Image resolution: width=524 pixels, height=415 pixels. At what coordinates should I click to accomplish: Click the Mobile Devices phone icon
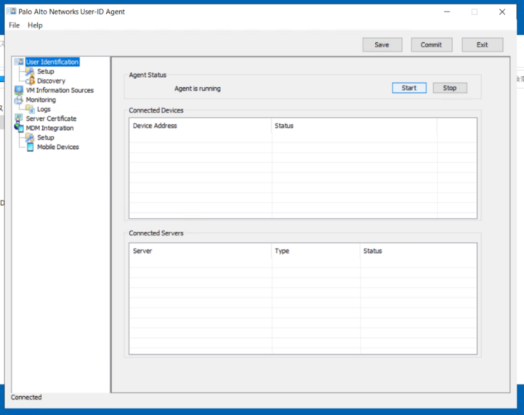(x=30, y=147)
